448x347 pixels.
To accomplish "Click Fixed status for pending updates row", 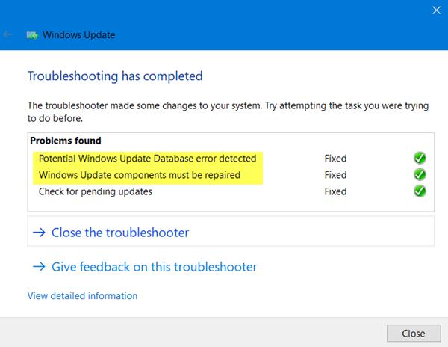I will pos(335,191).
